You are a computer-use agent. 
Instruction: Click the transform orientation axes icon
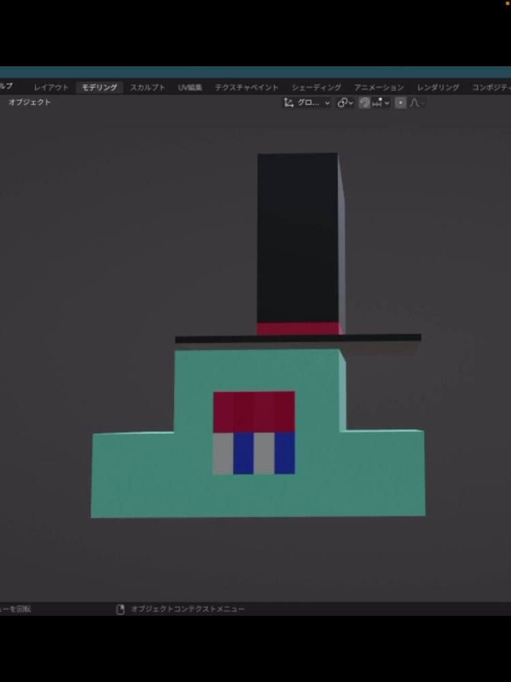point(288,103)
